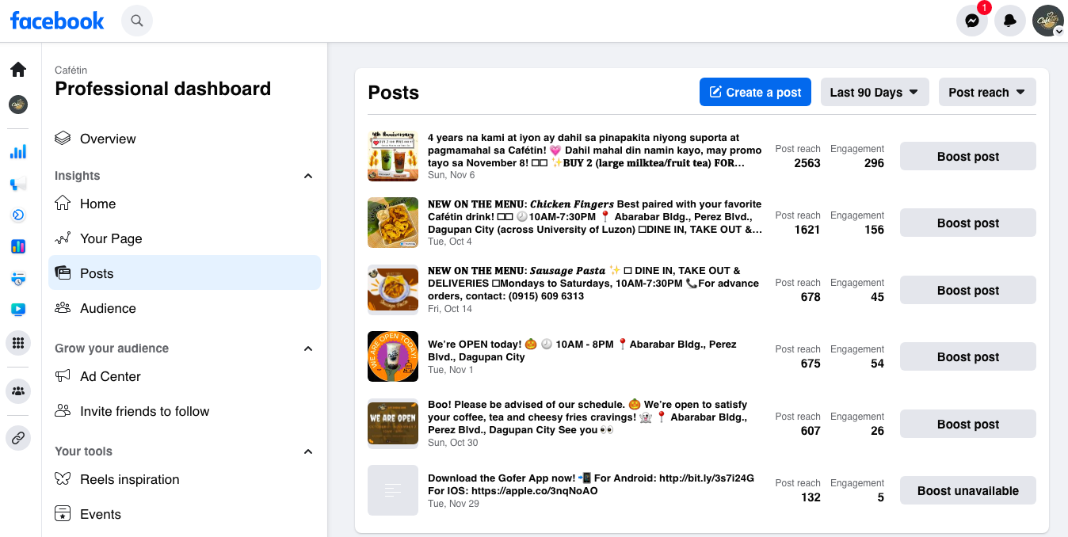Open the search magnifier in top bar
Viewport: 1068px width, 537px height.
pos(137,21)
